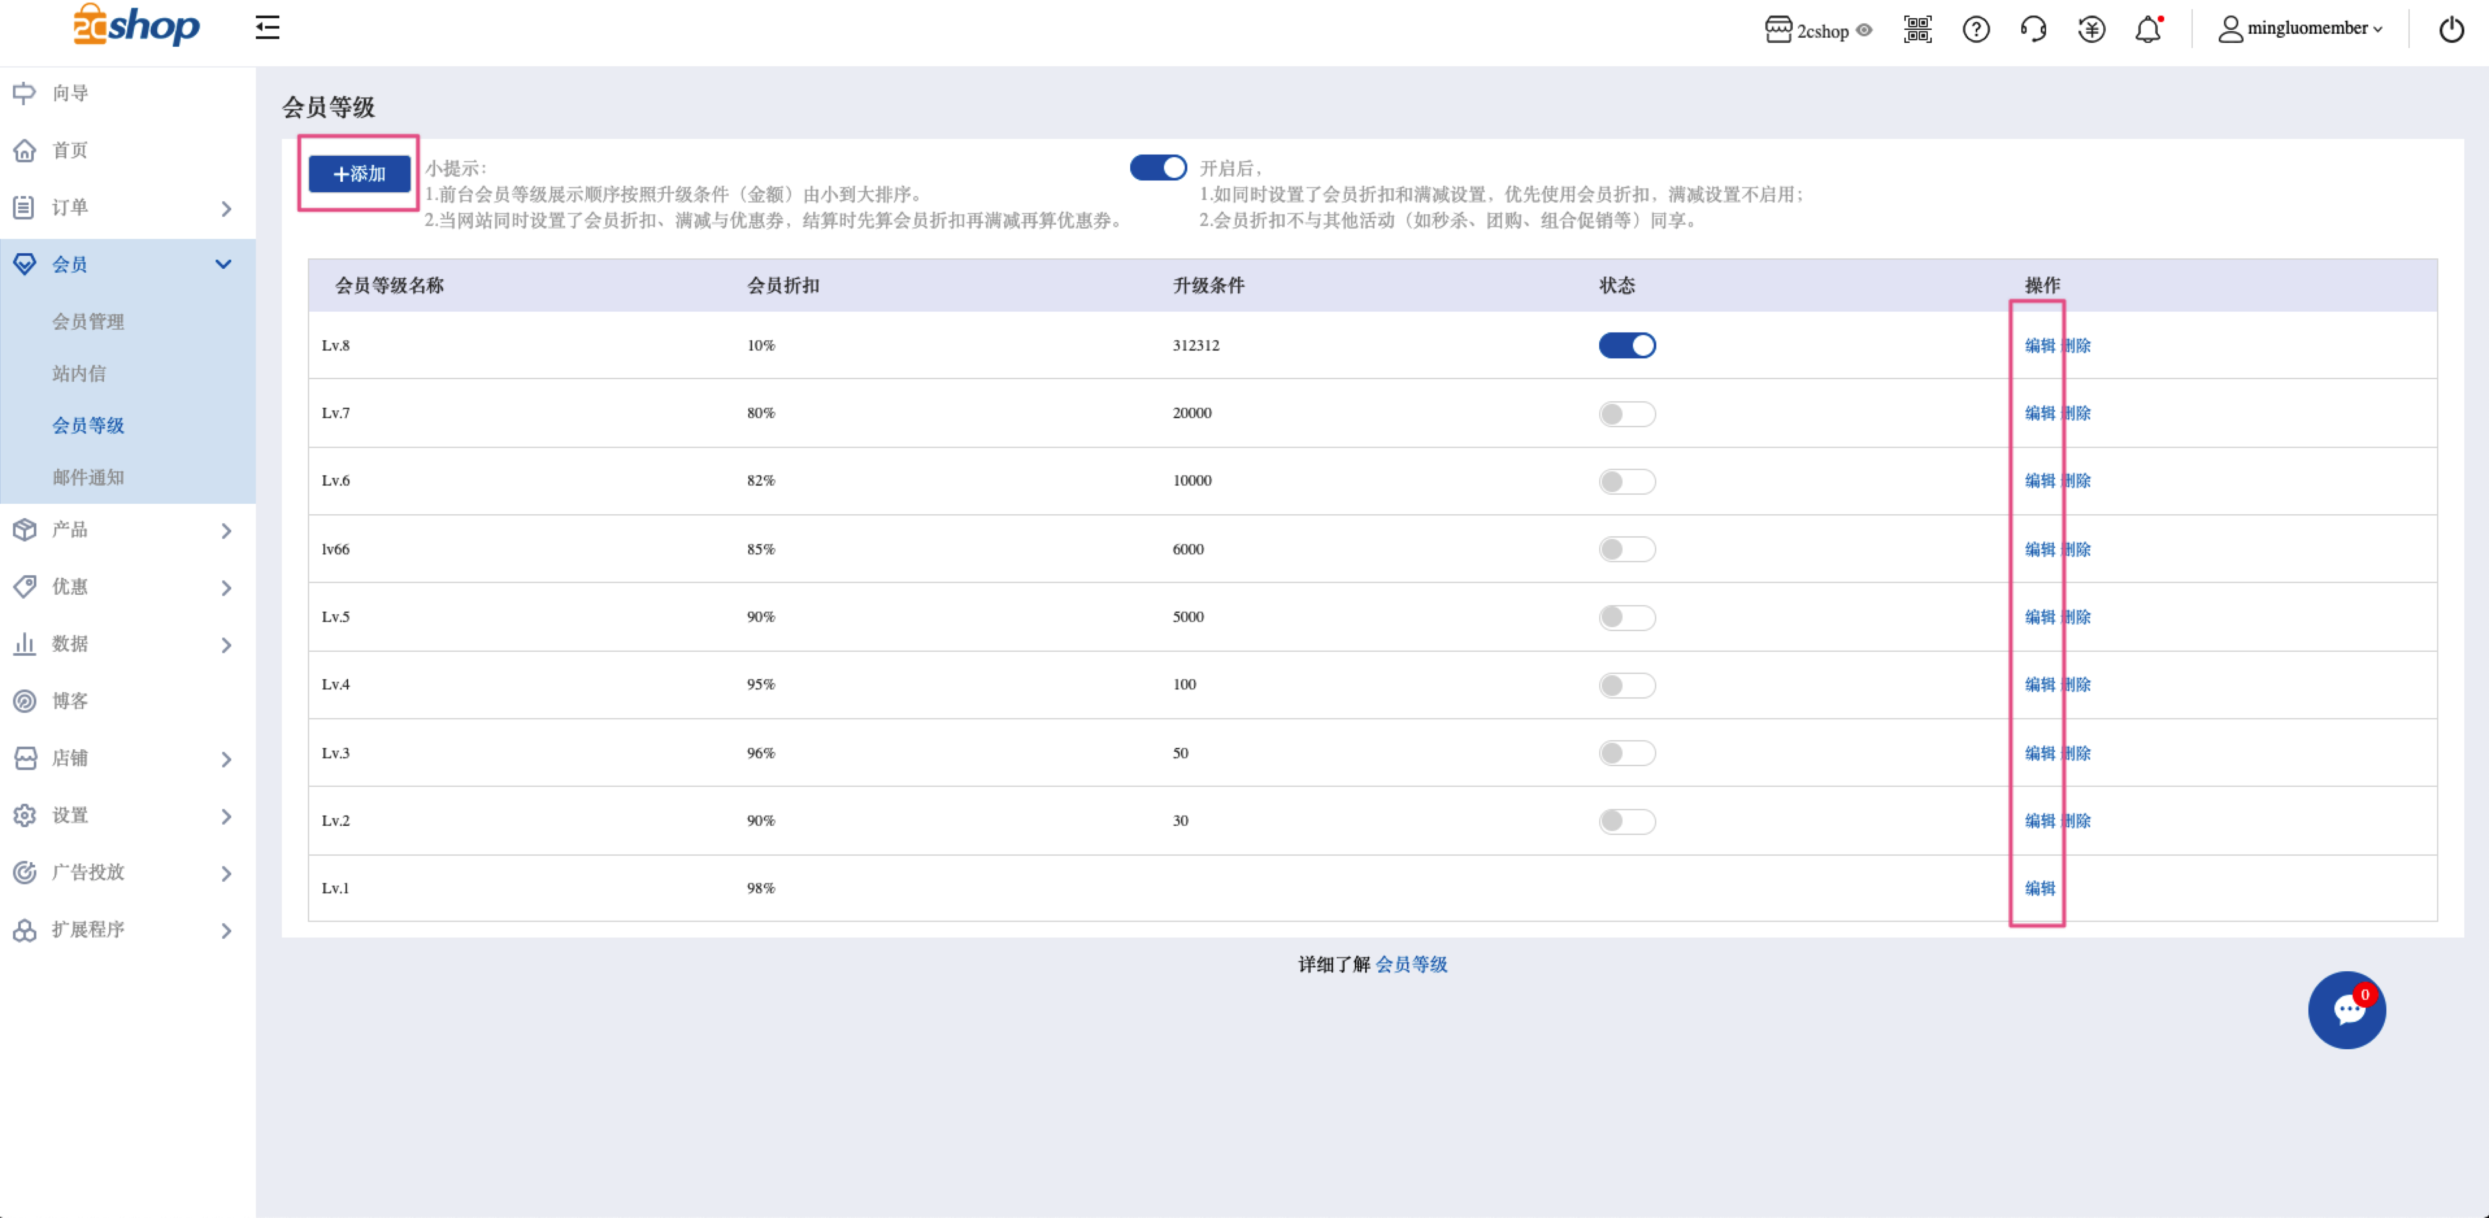
Task: Open the 2cshop storefront icon
Action: 1778,30
